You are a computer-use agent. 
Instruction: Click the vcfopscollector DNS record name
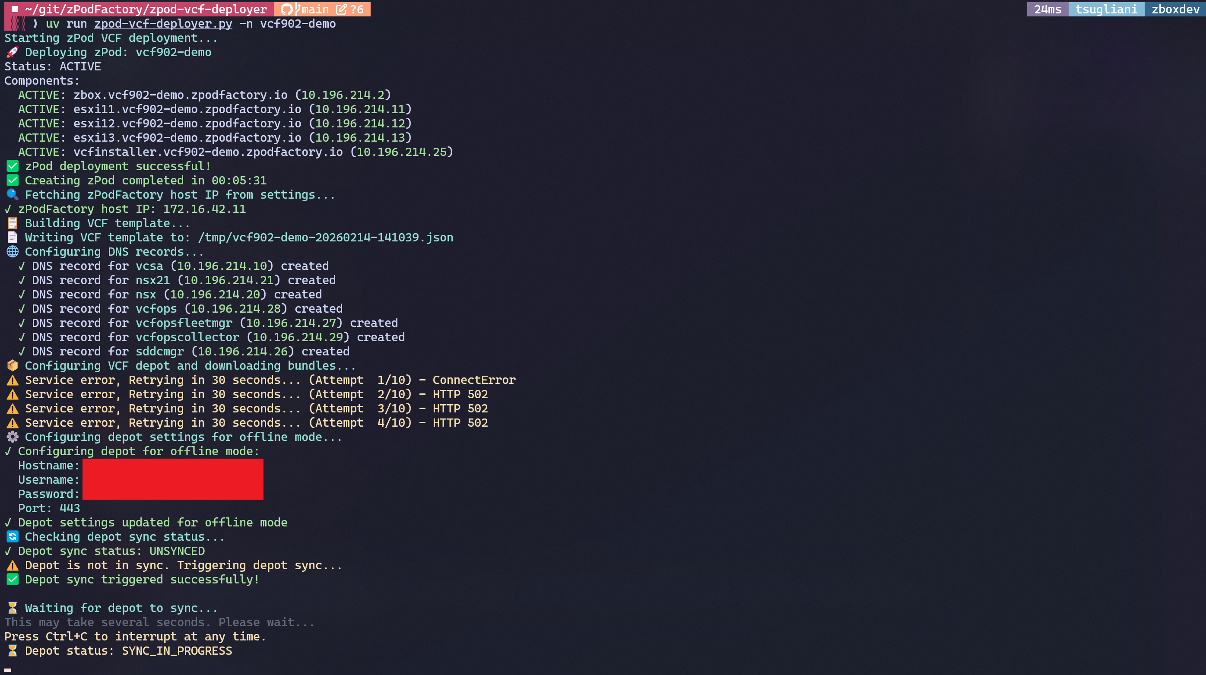[x=187, y=337]
